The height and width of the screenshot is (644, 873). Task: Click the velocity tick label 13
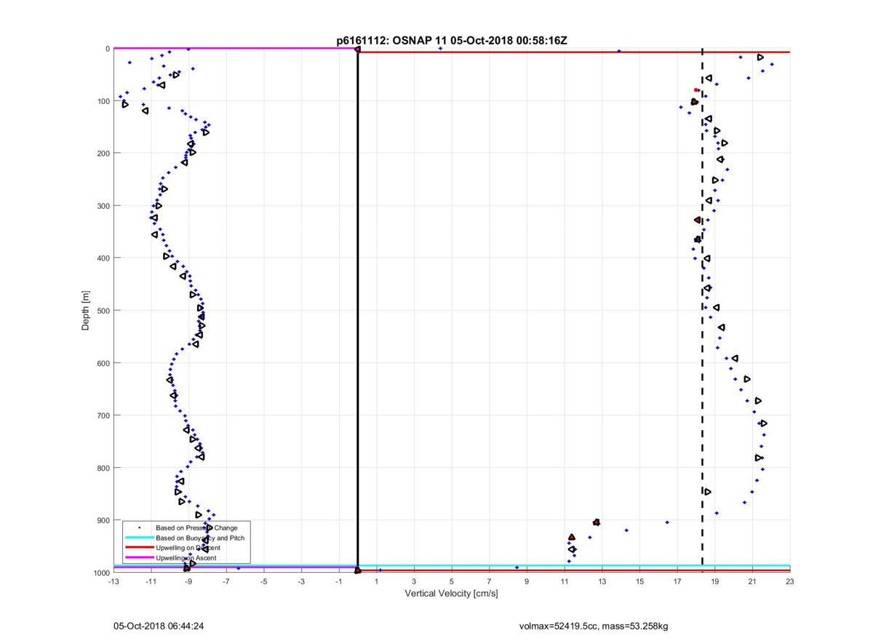[602, 582]
